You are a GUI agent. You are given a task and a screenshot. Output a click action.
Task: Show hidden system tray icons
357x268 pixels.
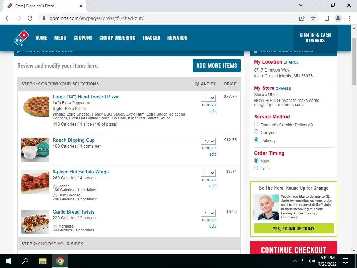click(x=295, y=261)
